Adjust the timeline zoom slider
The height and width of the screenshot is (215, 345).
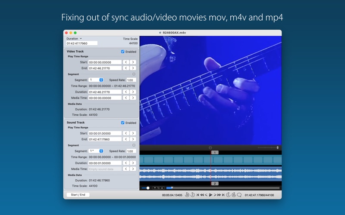[x=268, y=147]
